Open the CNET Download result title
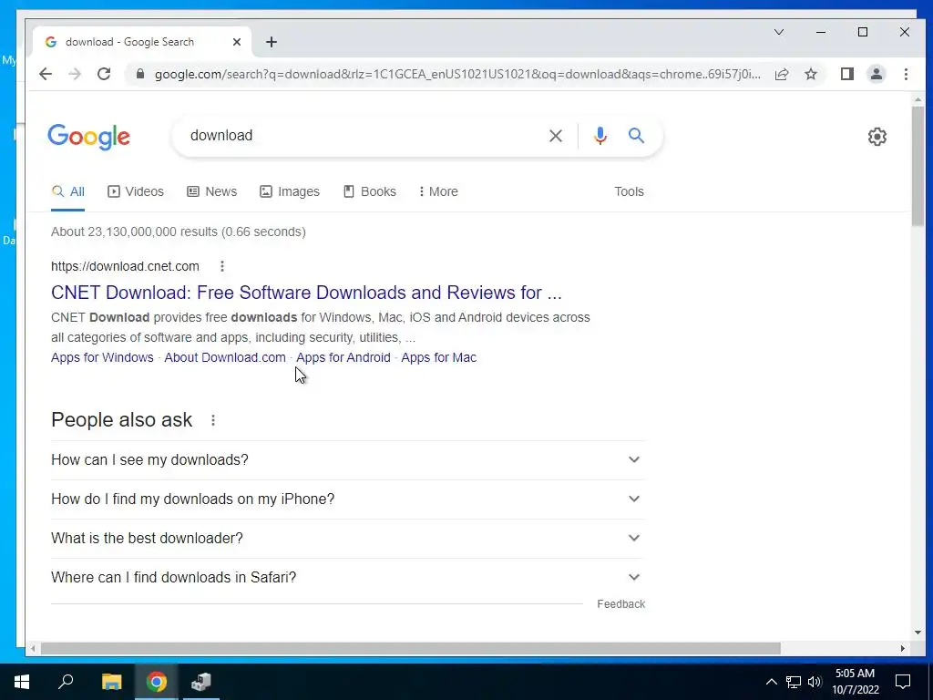933x700 pixels. 306,293
